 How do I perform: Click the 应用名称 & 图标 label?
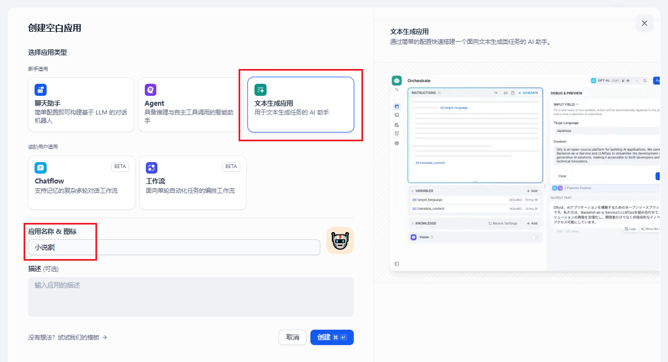[53, 232]
